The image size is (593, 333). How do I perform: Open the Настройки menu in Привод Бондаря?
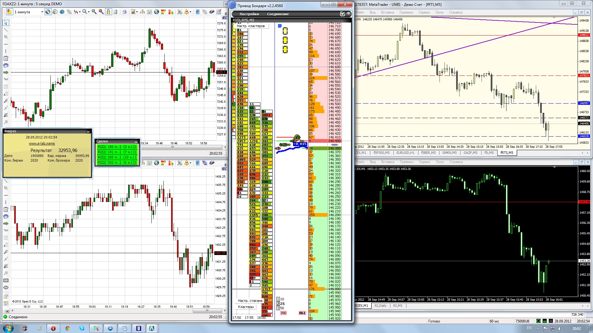[249, 14]
